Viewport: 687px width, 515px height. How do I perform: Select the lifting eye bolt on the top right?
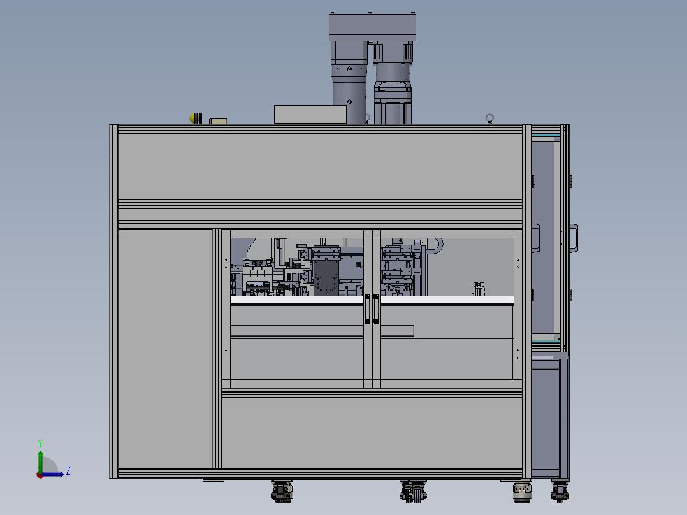coord(489,119)
